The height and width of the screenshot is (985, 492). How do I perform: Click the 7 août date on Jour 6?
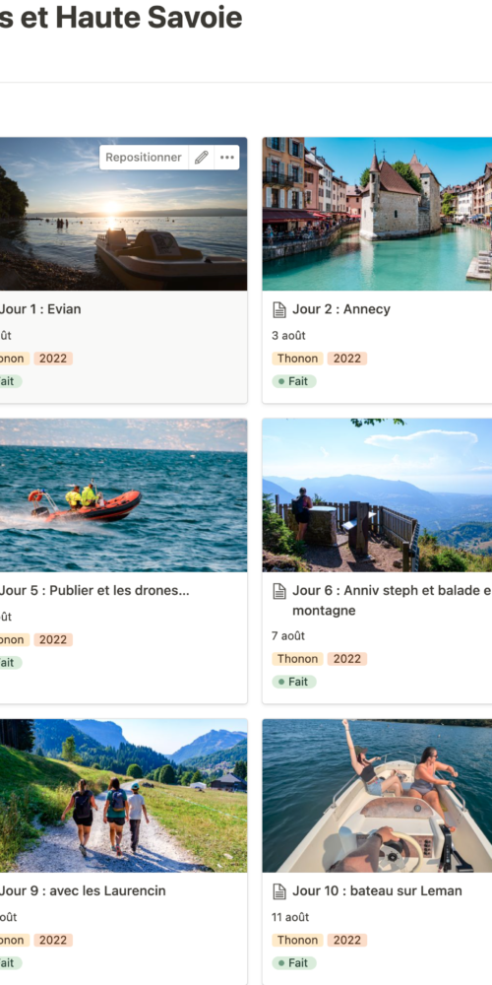coord(288,635)
